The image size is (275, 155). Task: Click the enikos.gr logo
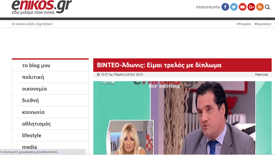pyautogui.click(x=42, y=7)
